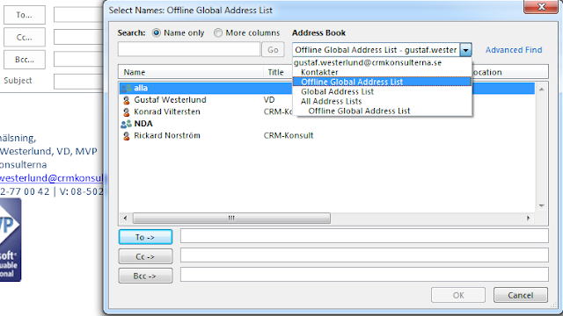Click the horizontal scrollbar thumb of names list

point(231,218)
